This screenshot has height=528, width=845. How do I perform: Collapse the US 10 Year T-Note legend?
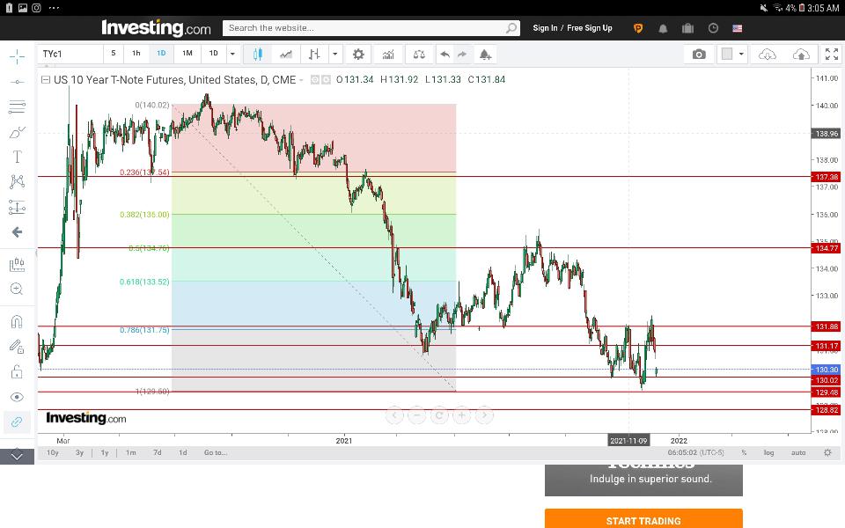pos(46,80)
